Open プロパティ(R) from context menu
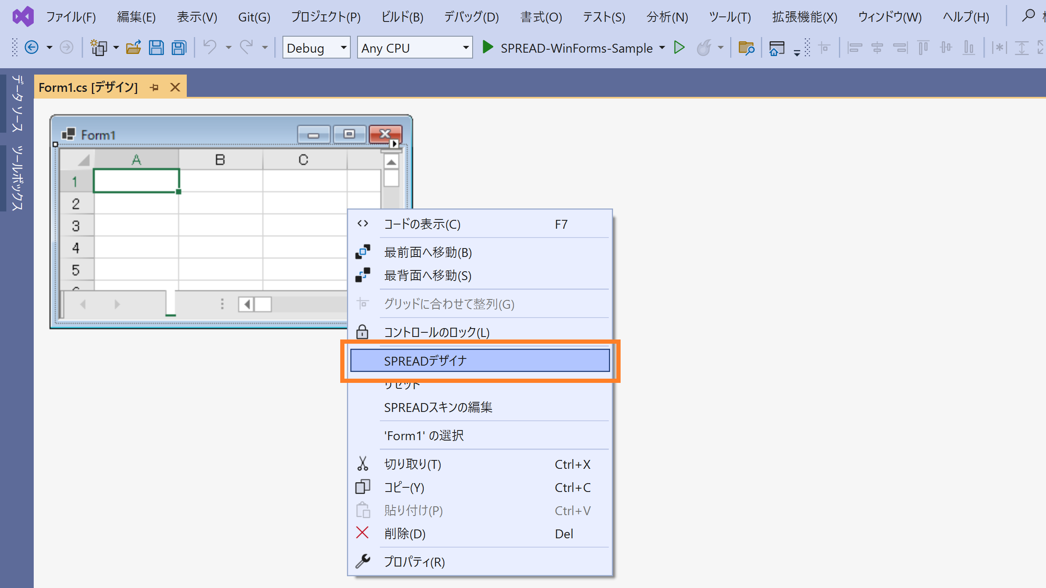 (480, 562)
